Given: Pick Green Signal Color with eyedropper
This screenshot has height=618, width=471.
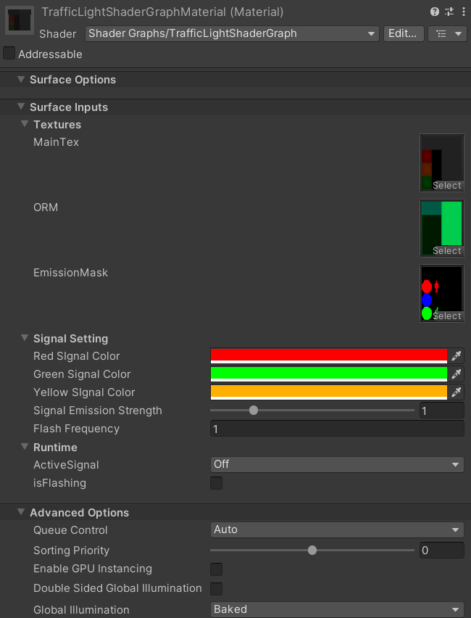Looking at the screenshot, I should tap(456, 374).
